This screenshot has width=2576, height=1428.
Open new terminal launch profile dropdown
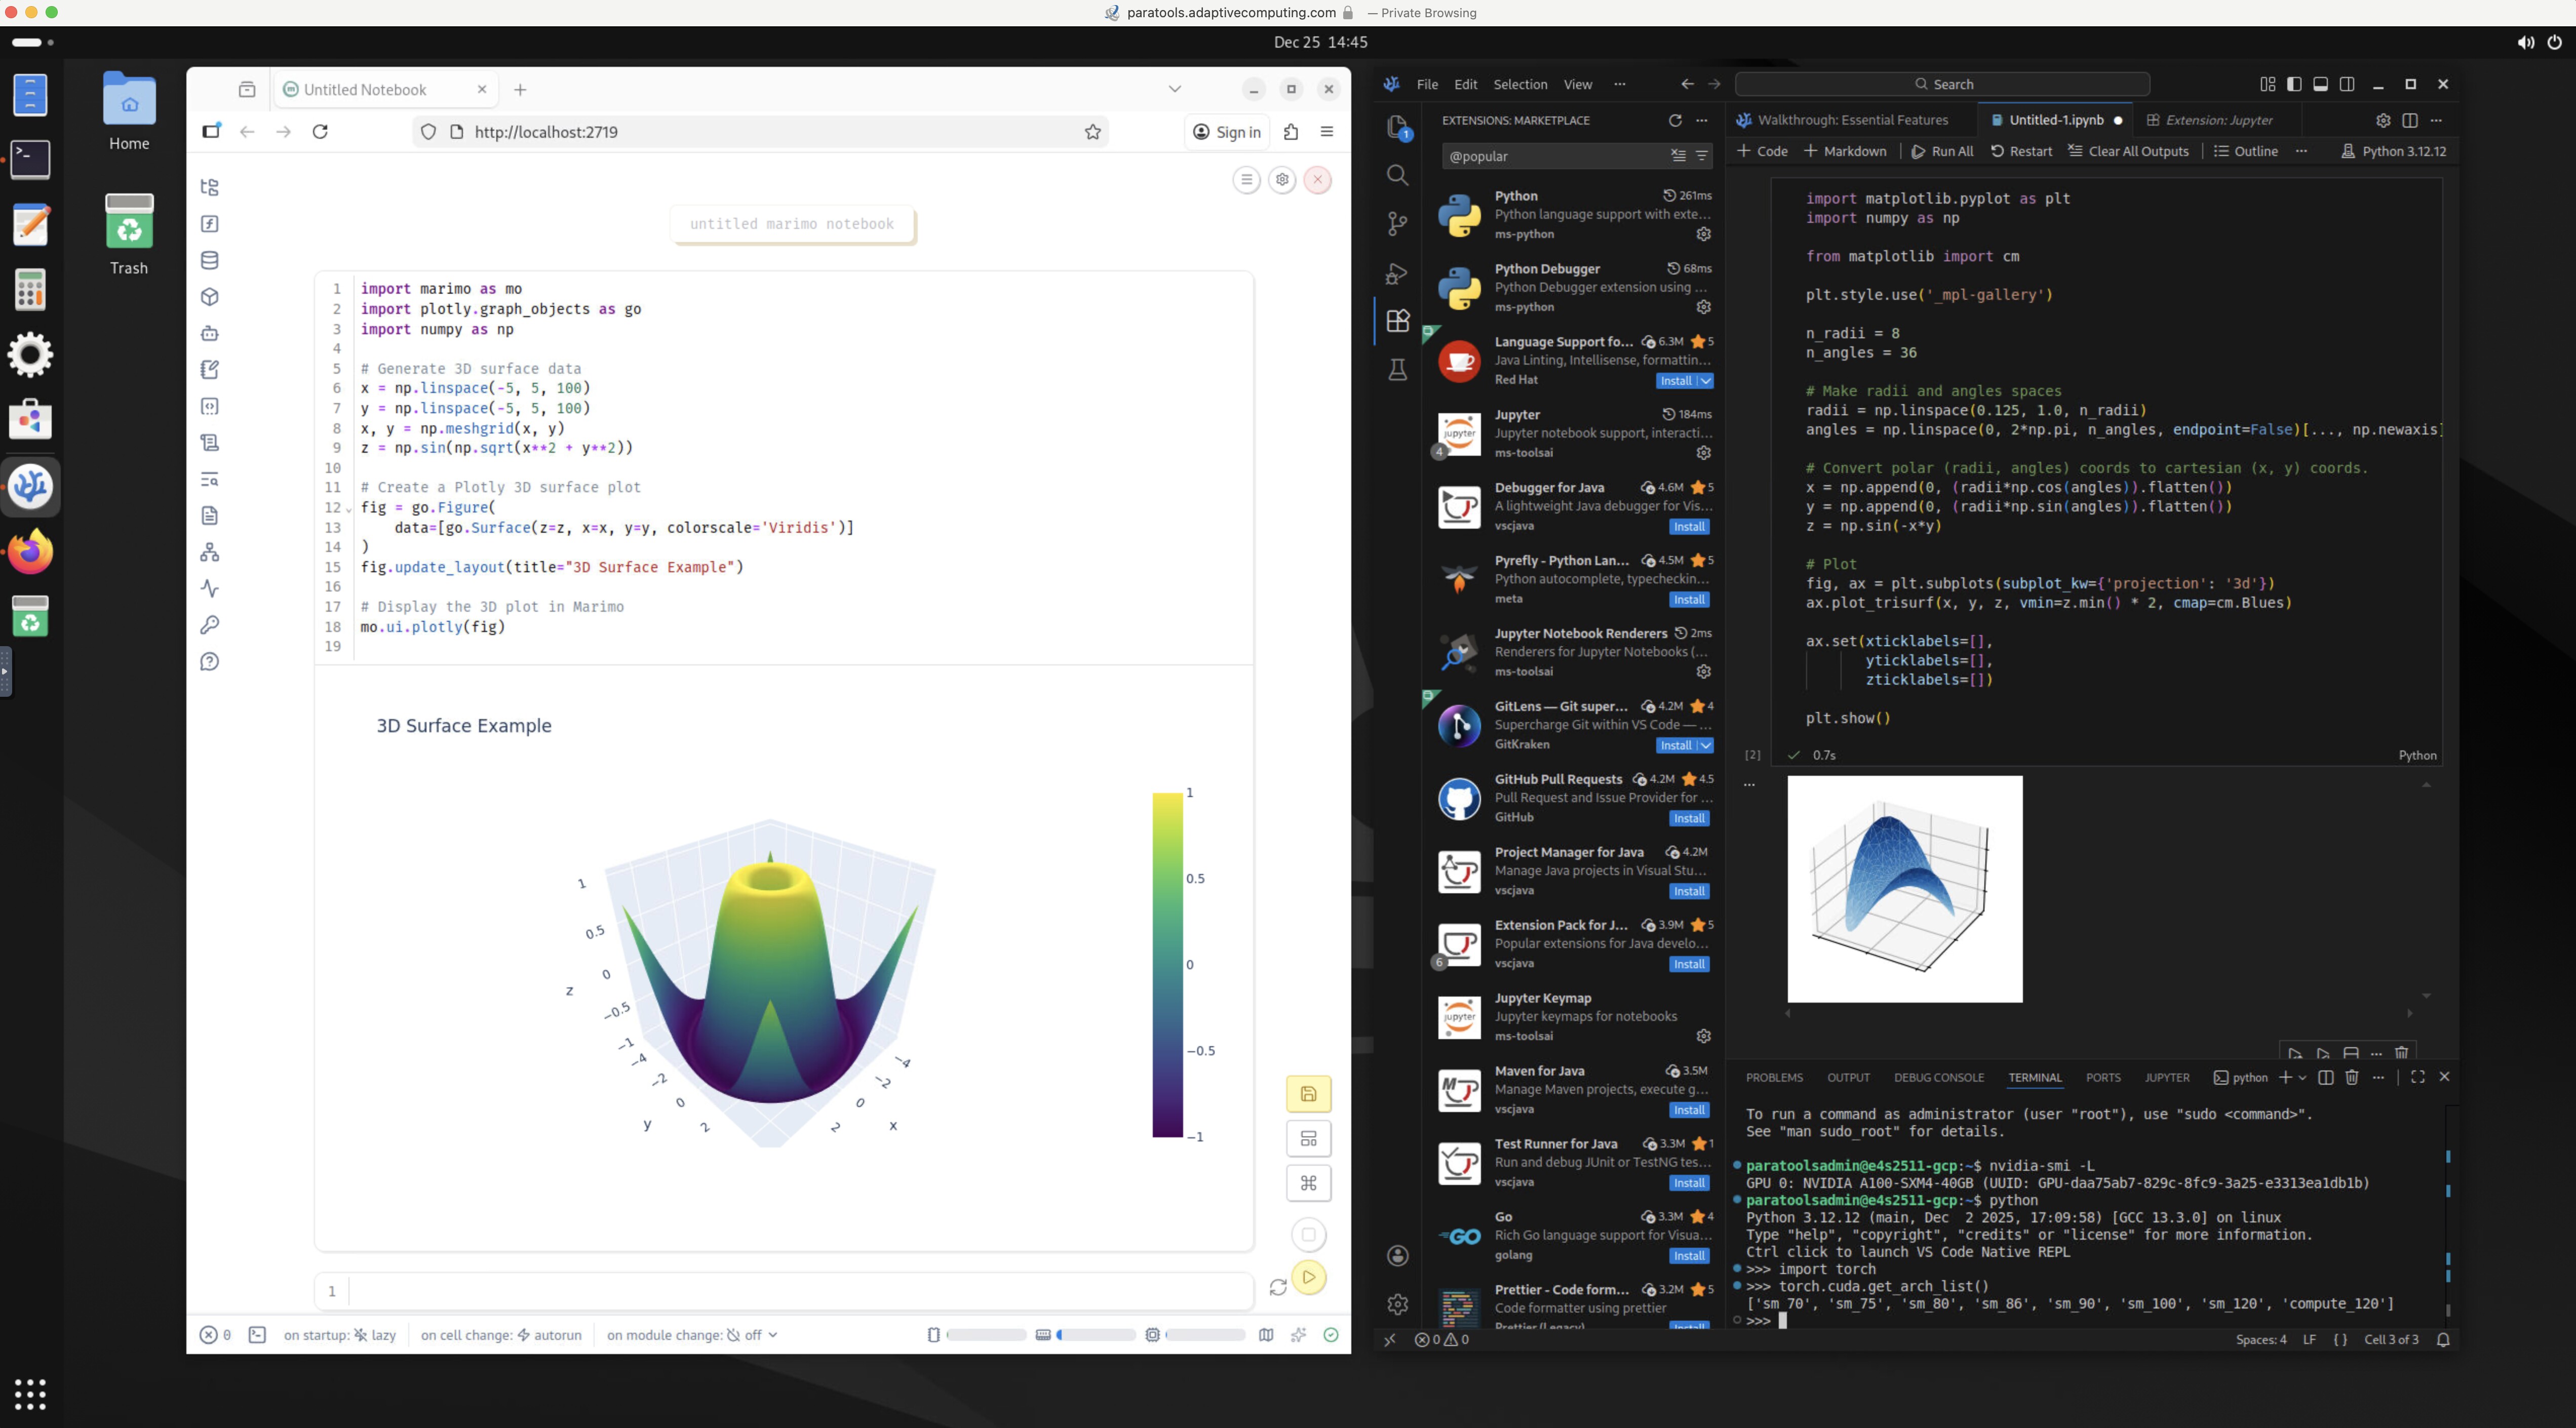pos(2303,1077)
